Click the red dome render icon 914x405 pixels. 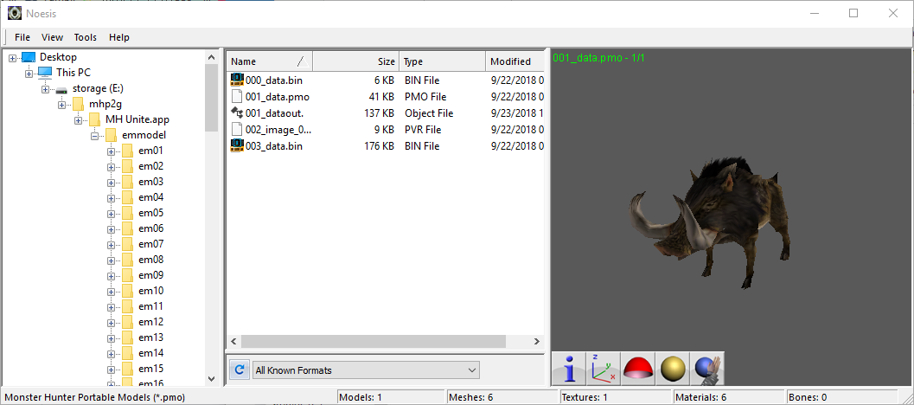(638, 369)
